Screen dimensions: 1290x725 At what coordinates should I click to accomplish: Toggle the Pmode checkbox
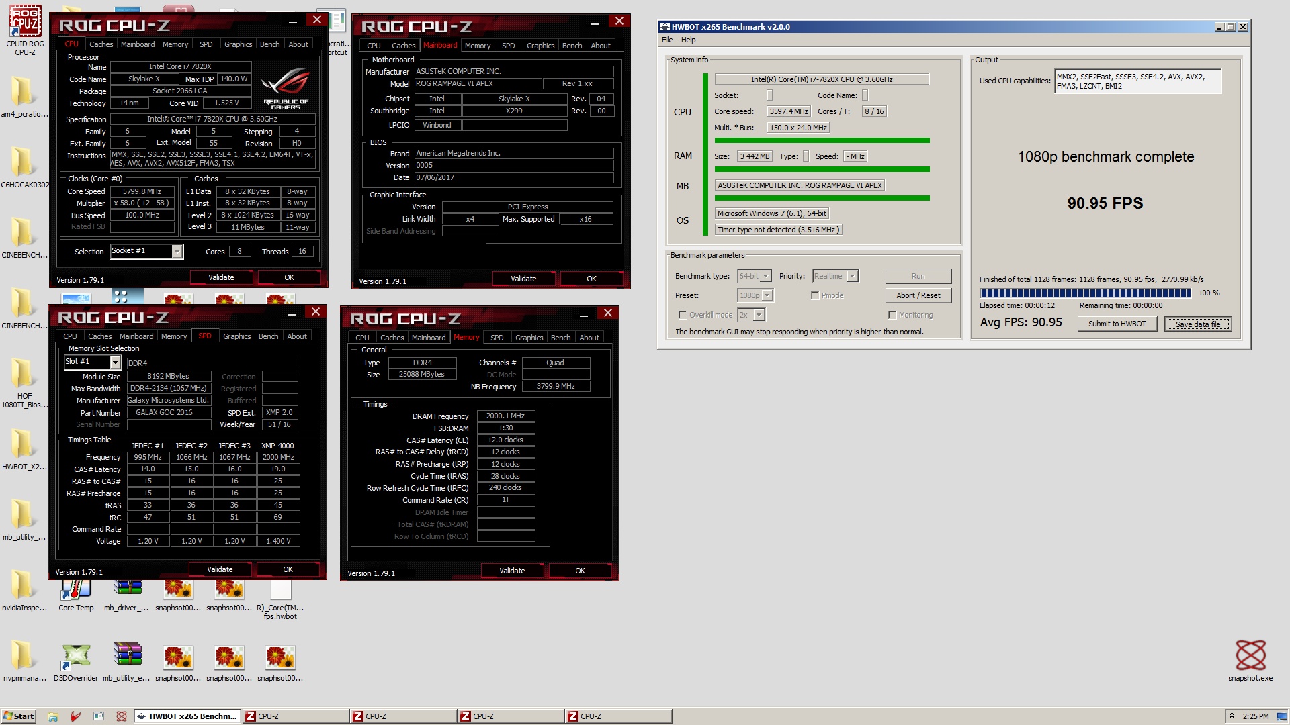pyautogui.click(x=815, y=295)
